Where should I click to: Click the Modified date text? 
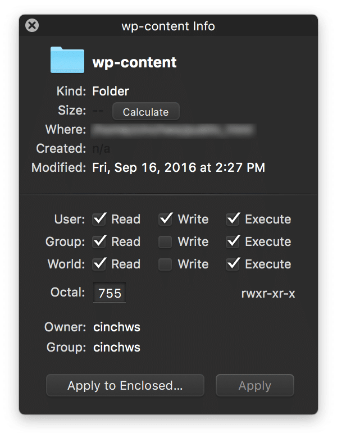point(178,167)
